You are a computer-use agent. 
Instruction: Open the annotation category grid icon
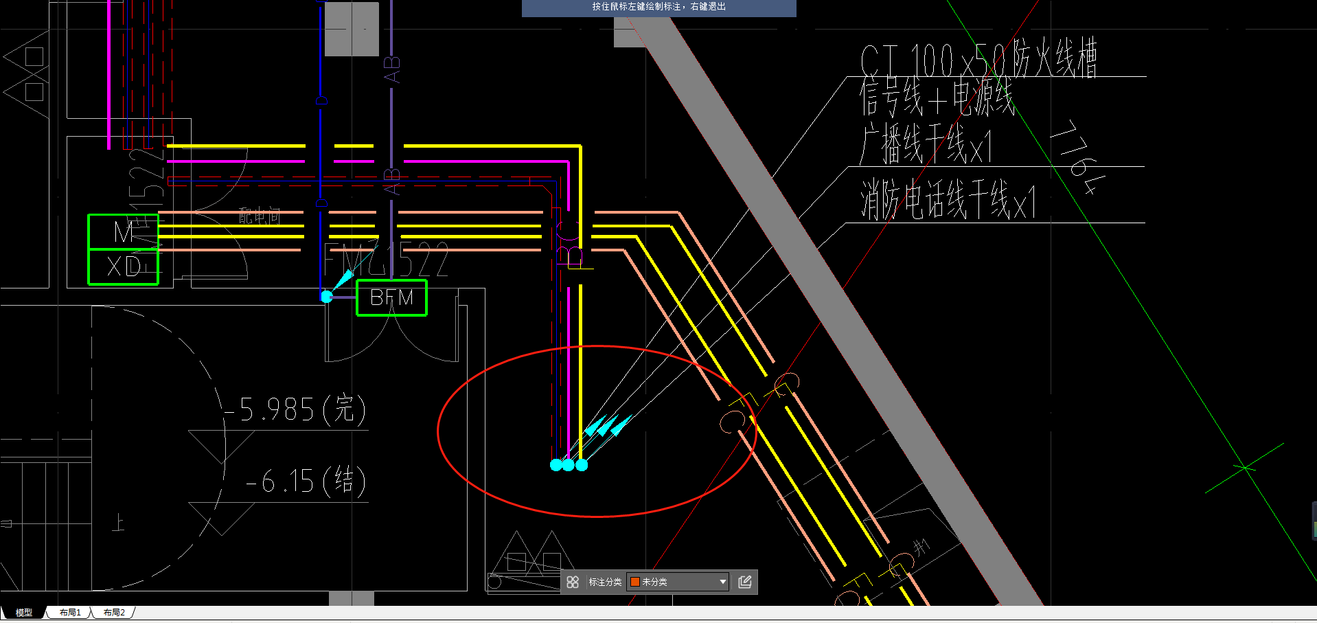[x=573, y=582]
